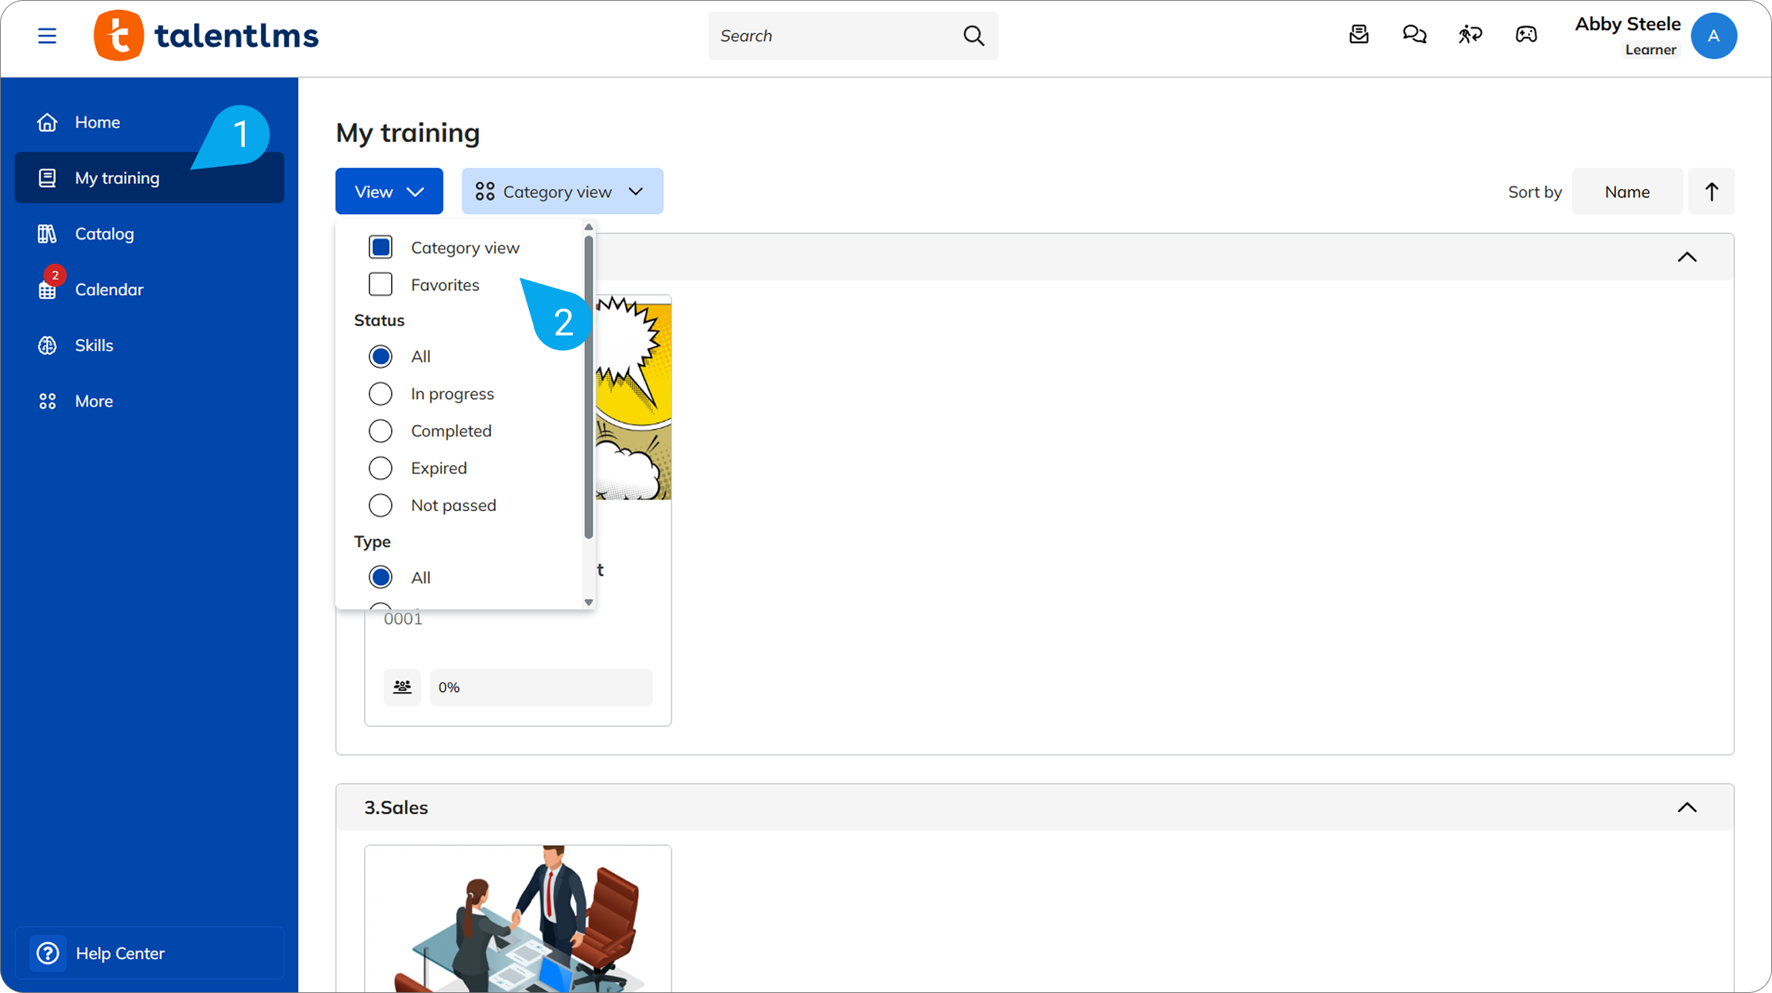Click the switch role icon
The image size is (1772, 993).
[1469, 35]
